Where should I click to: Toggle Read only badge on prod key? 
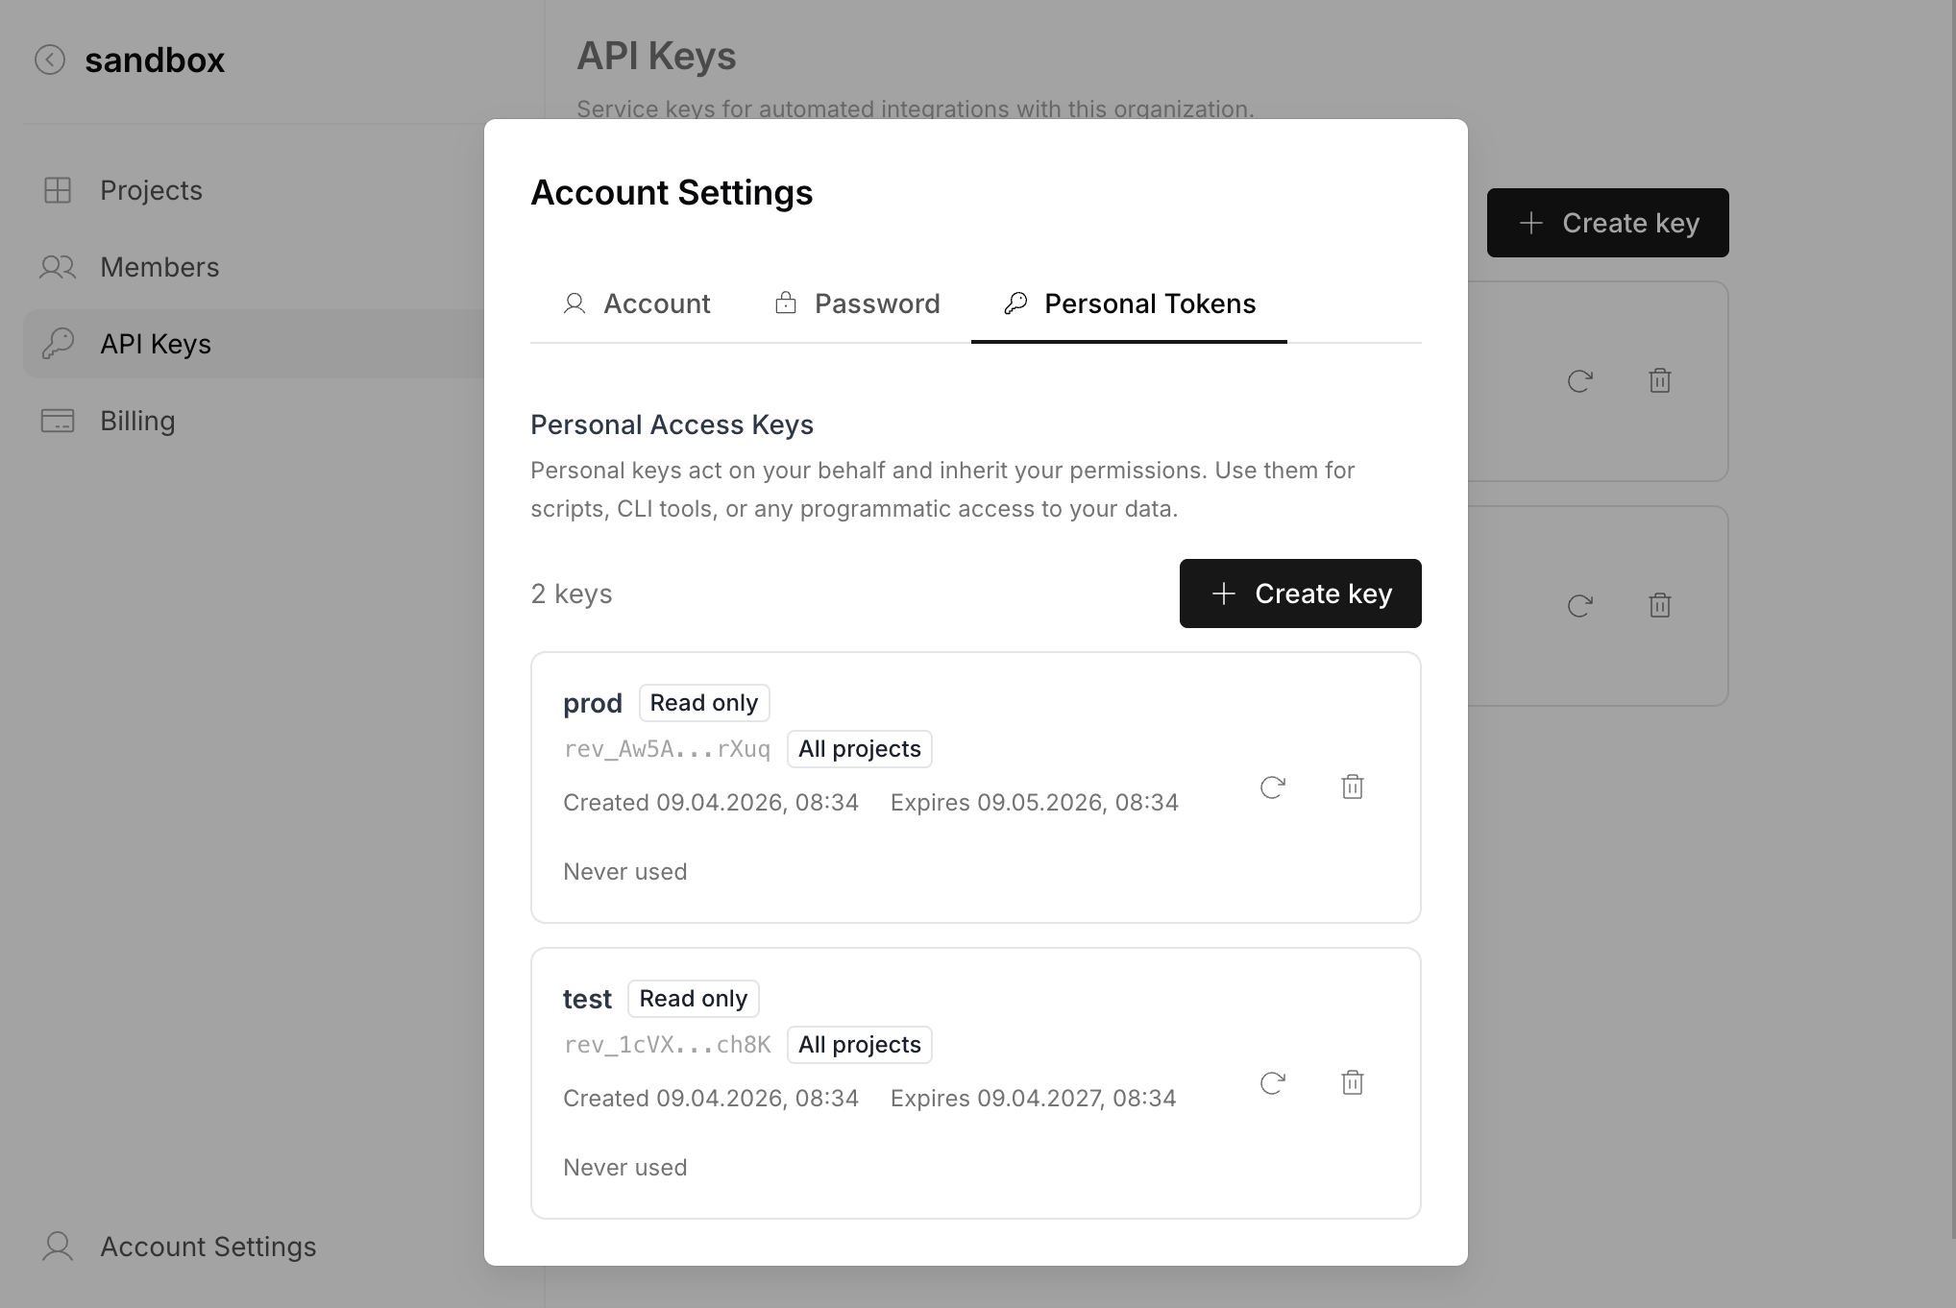(704, 702)
